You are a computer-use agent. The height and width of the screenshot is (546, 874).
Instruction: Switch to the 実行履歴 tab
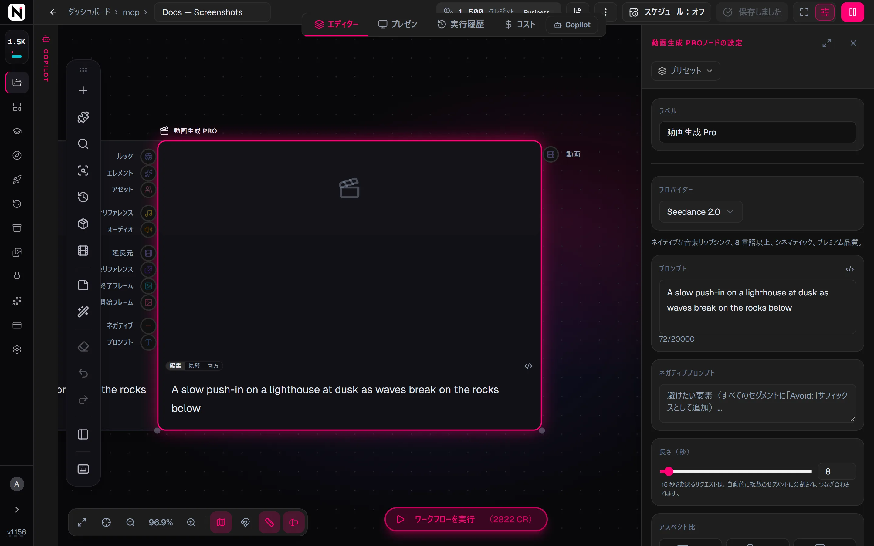click(460, 24)
